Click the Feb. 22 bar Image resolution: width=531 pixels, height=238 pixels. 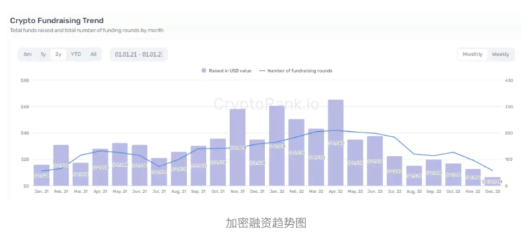coord(296,152)
